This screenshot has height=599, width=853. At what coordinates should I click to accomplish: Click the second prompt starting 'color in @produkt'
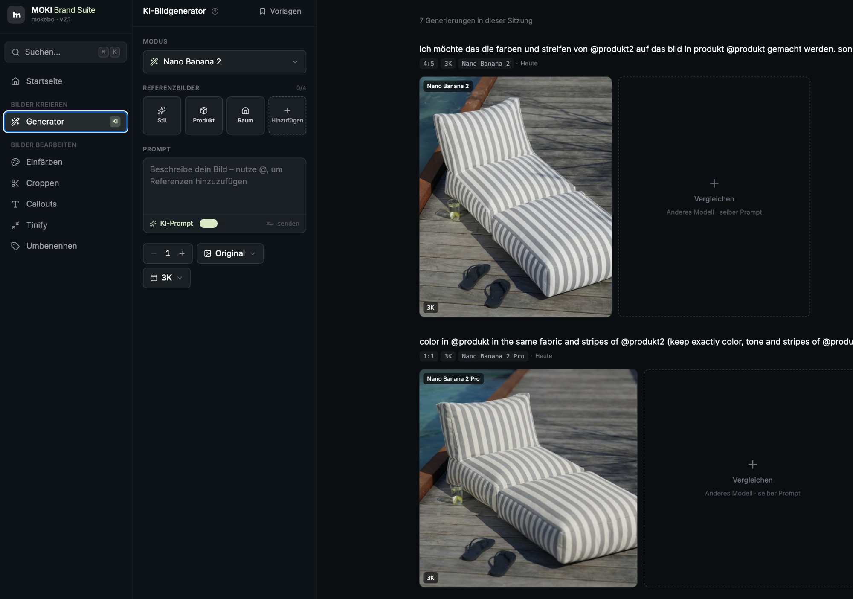coord(636,342)
